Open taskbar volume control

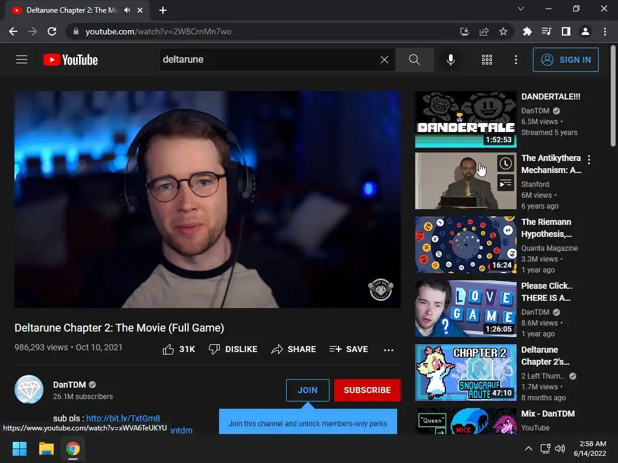click(x=560, y=449)
